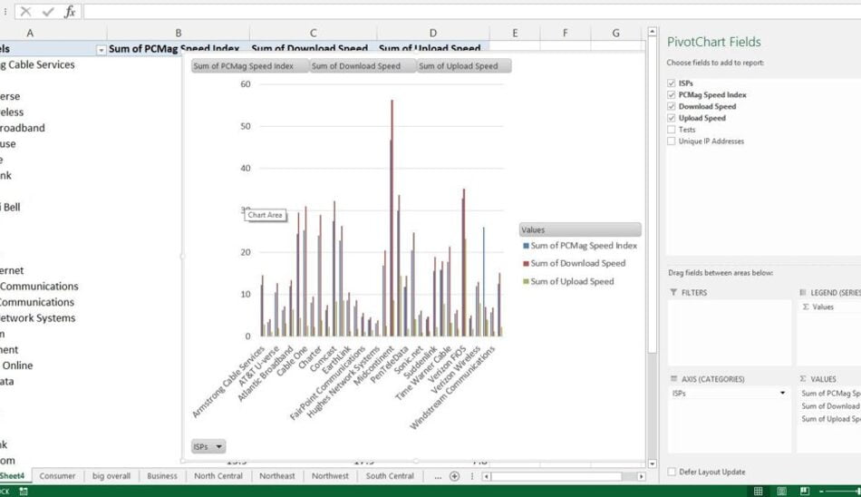Click the horizontal scrollbar left arrow

(x=486, y=476)
